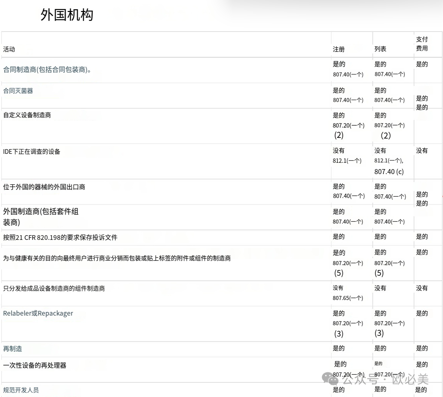Open the 合同制造商(包括合同包装商) link
The height and width of the screenshot is (397, 443).
pyautogui.click(x=47, y=70)
